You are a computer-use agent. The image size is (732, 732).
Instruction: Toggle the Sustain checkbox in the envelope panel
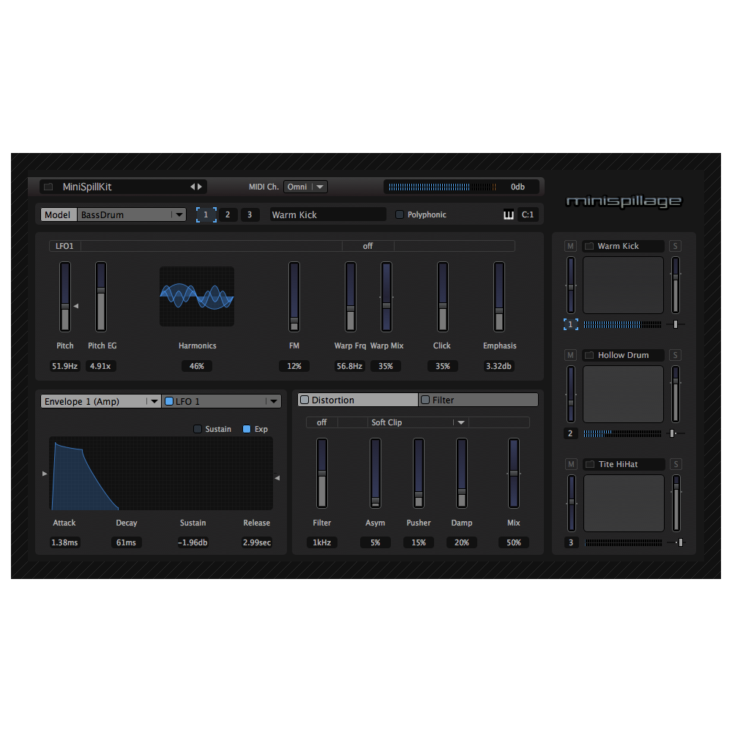(197, 429)
